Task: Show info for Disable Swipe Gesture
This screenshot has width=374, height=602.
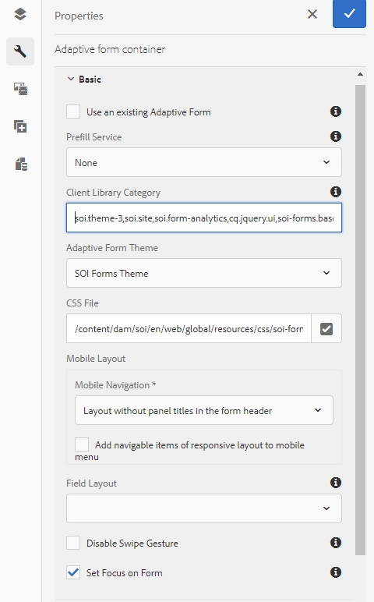Action: 336,543
